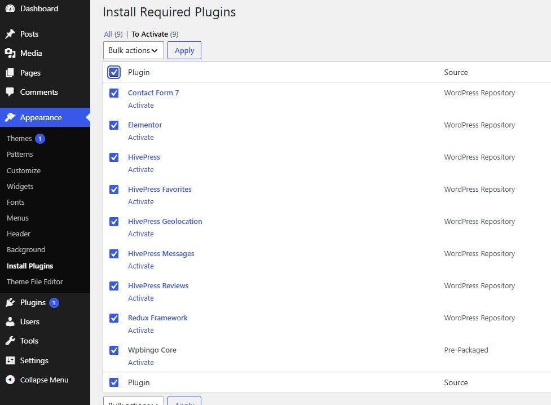This screenshot has height=405, width=551.
Task: Click the Pages document icon
Action: pyautogui.click(x=10, y=73)
